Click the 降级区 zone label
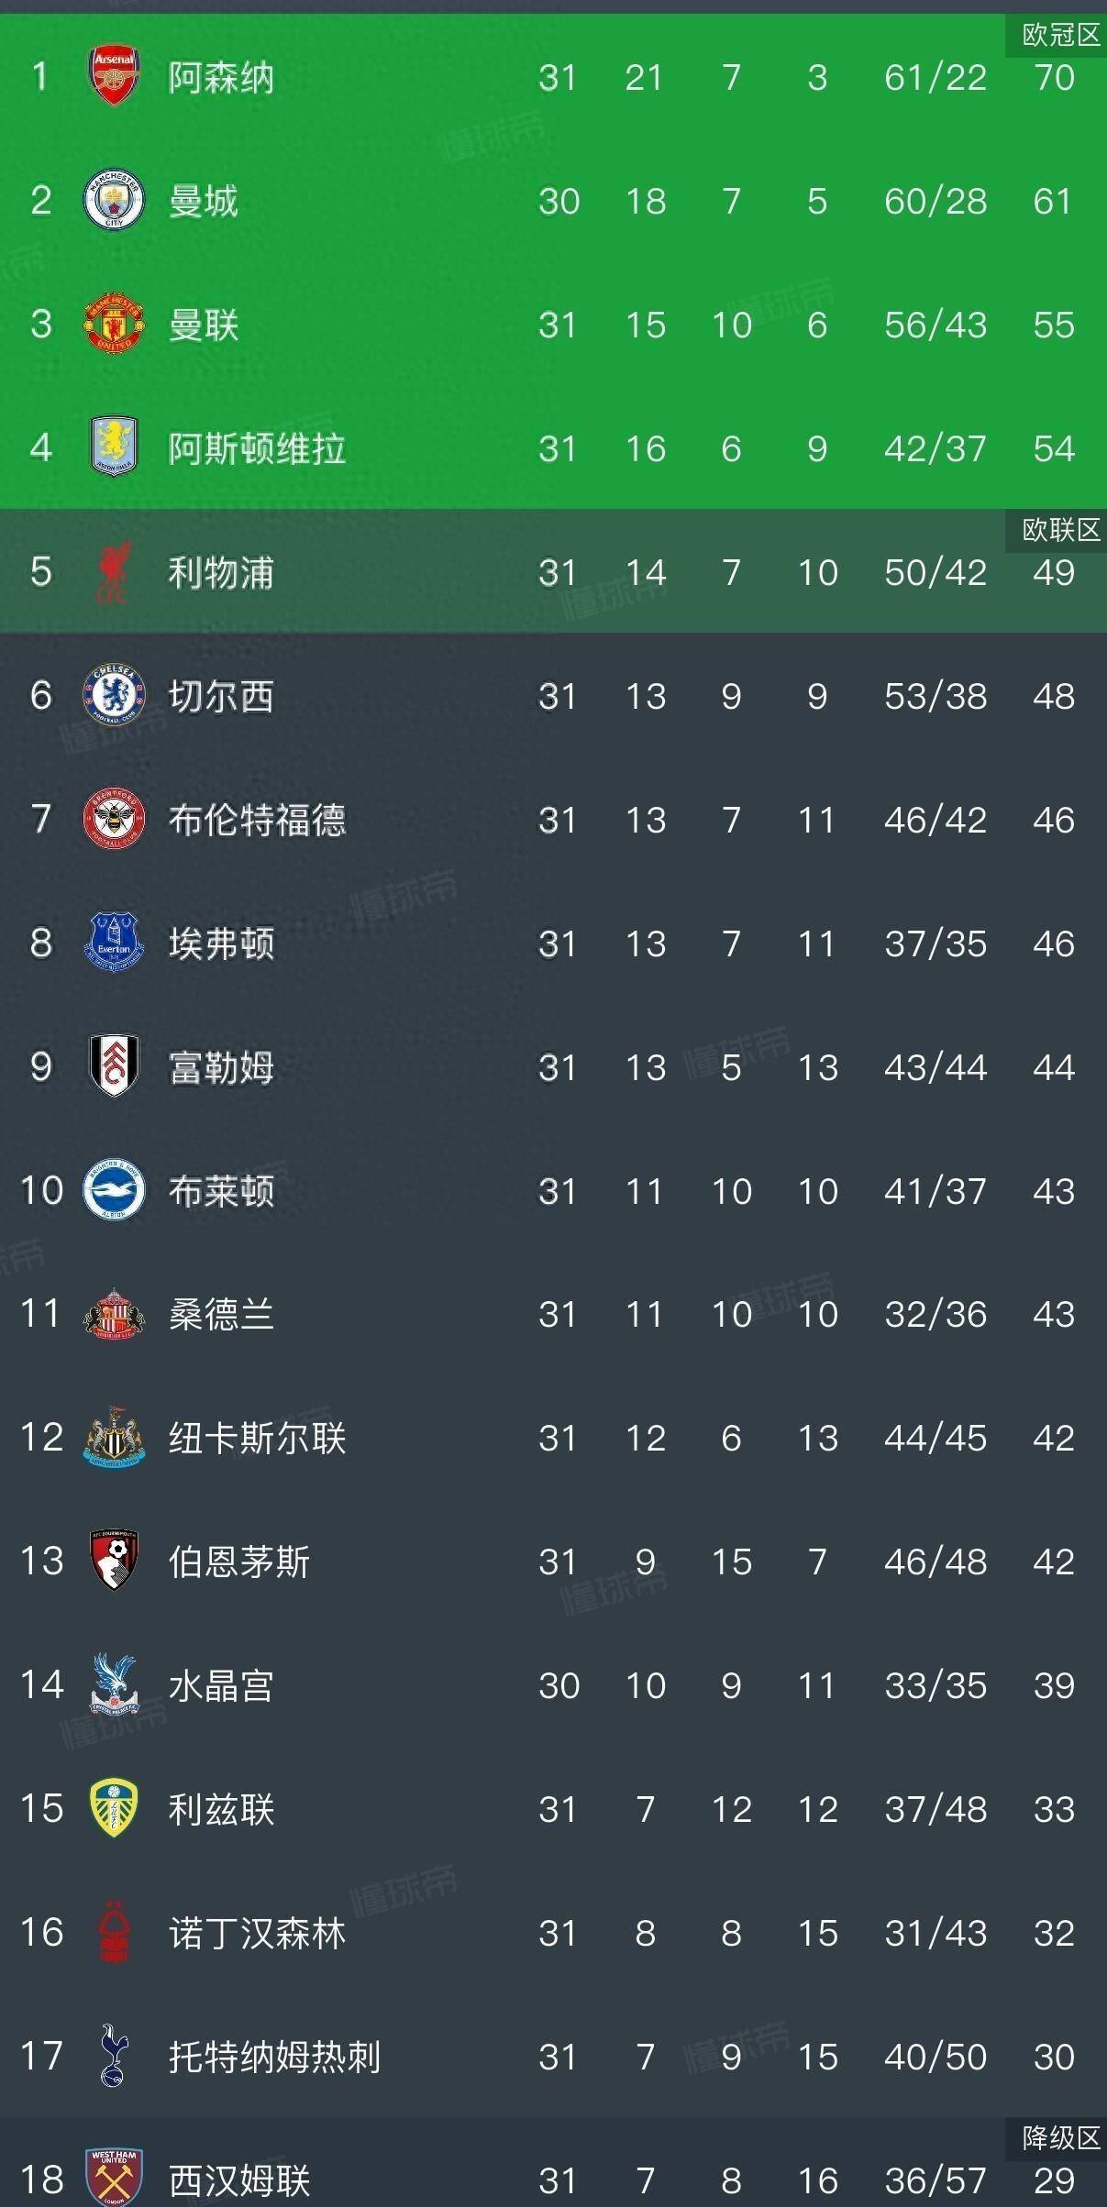 click(x=1060, y=2138)
